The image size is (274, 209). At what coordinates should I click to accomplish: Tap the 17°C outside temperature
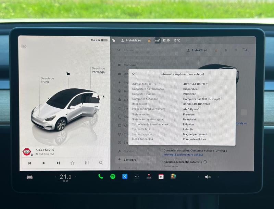[177, 40]
